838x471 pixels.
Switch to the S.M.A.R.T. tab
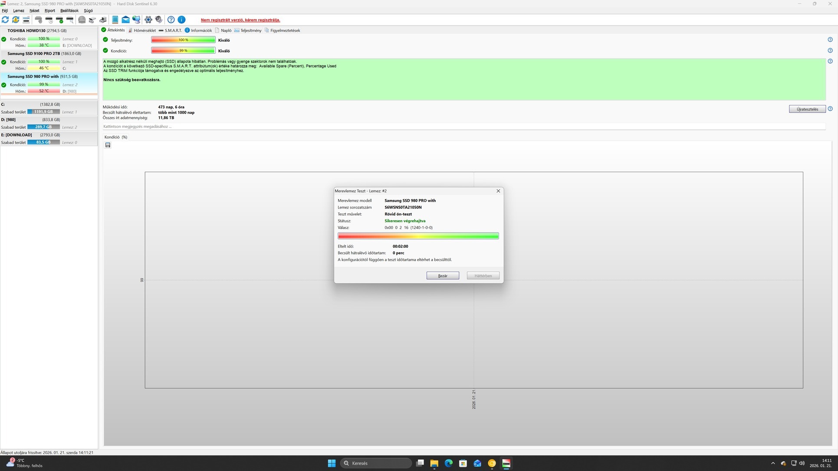point(171,30)
